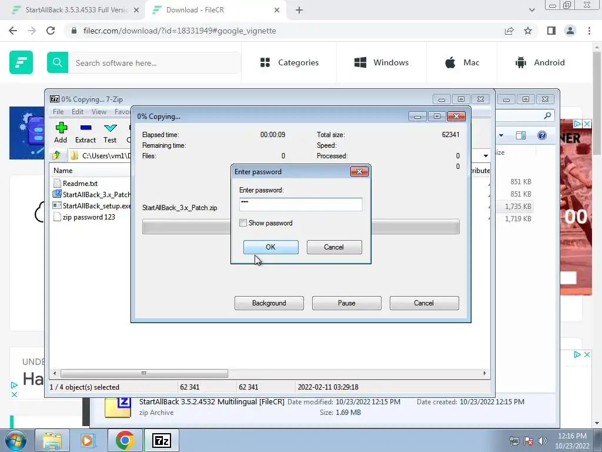Open the View menu in 7-Zip

(99, 112)
